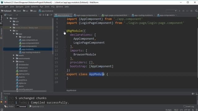Open the Window menu
The width and height of the screenshot is (198, 111).
point(59,7)
